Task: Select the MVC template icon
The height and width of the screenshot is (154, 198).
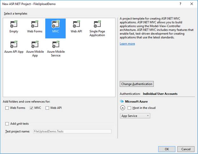Action: pos(56,24)
